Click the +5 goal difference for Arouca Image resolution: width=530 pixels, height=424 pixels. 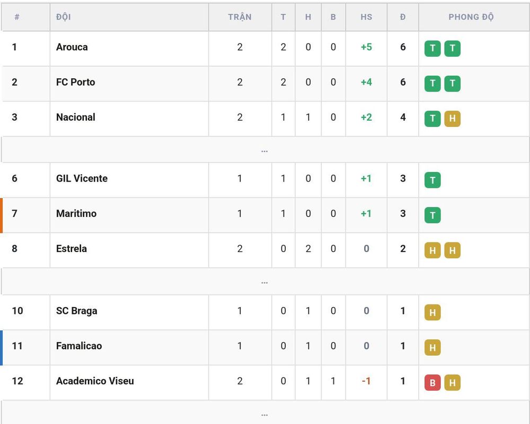point(366,47)
